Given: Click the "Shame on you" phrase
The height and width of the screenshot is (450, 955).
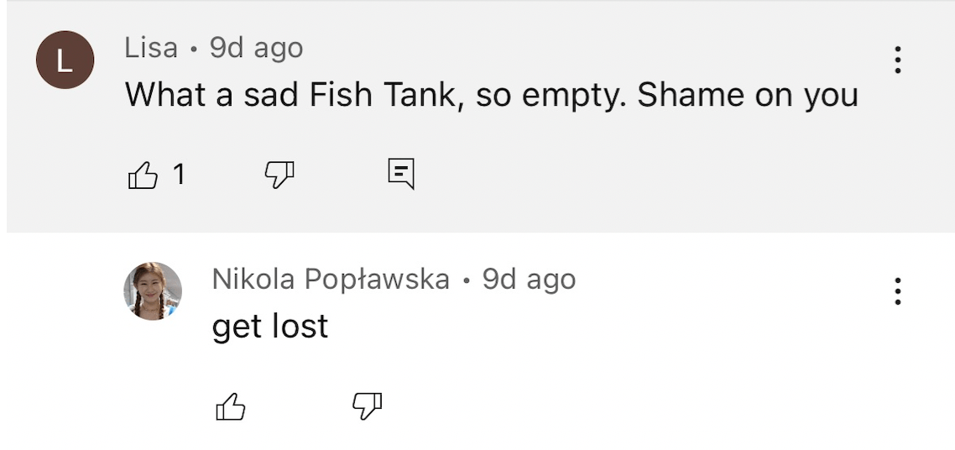Looking at the screenshot, I should pyautogui.click(x=748, y=96).
